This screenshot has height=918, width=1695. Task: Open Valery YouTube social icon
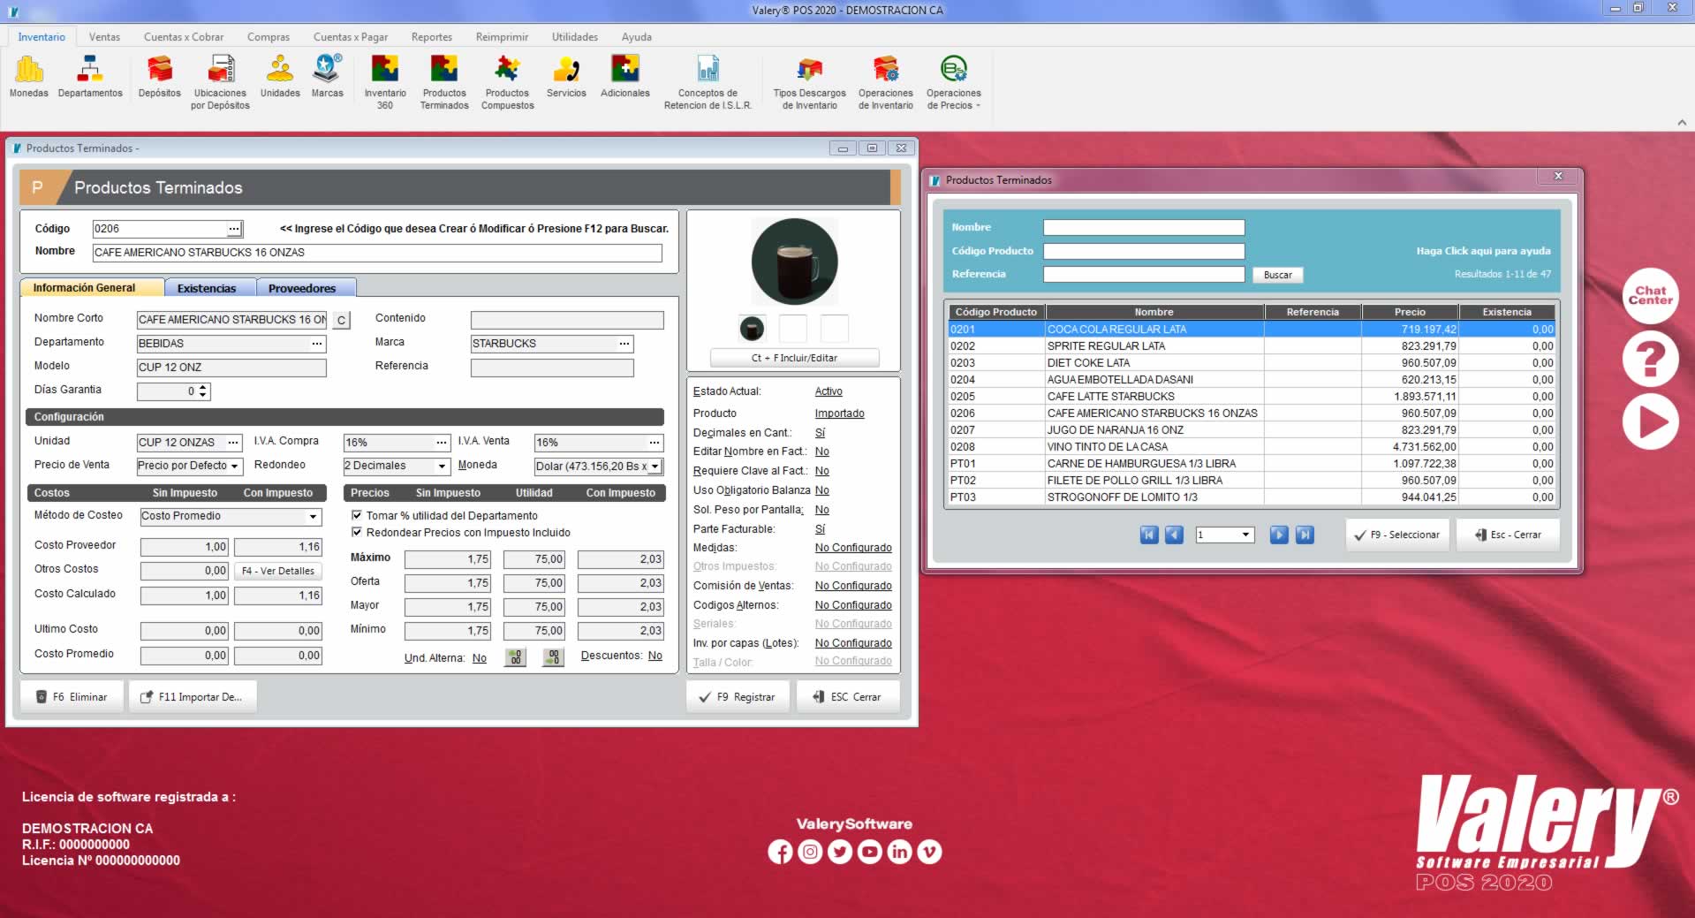(870, 852)
